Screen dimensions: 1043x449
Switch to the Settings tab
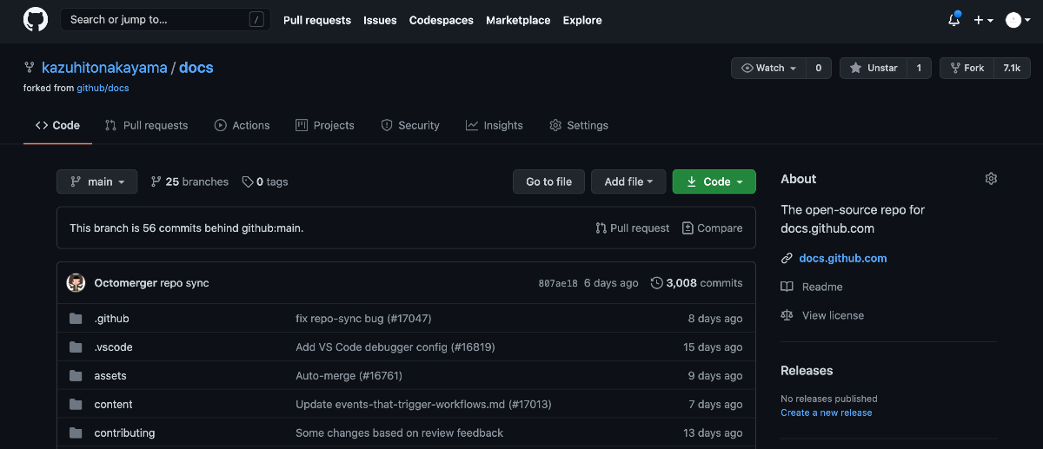tap(579, 125)
